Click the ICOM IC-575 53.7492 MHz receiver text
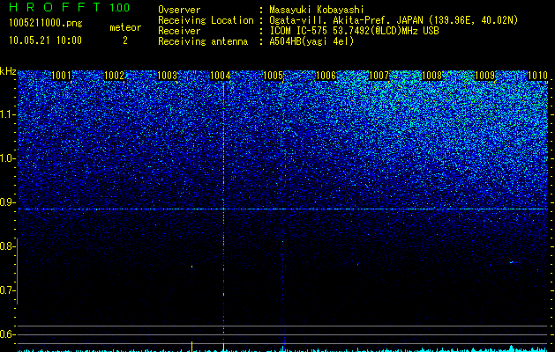Screen dimensions: 555x352 point(354,31)
